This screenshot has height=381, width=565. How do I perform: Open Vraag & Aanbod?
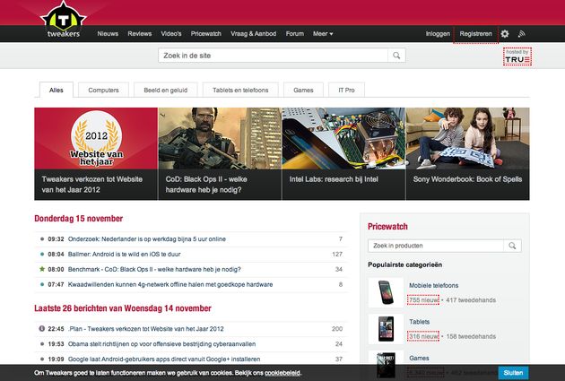tap(253, 34)
